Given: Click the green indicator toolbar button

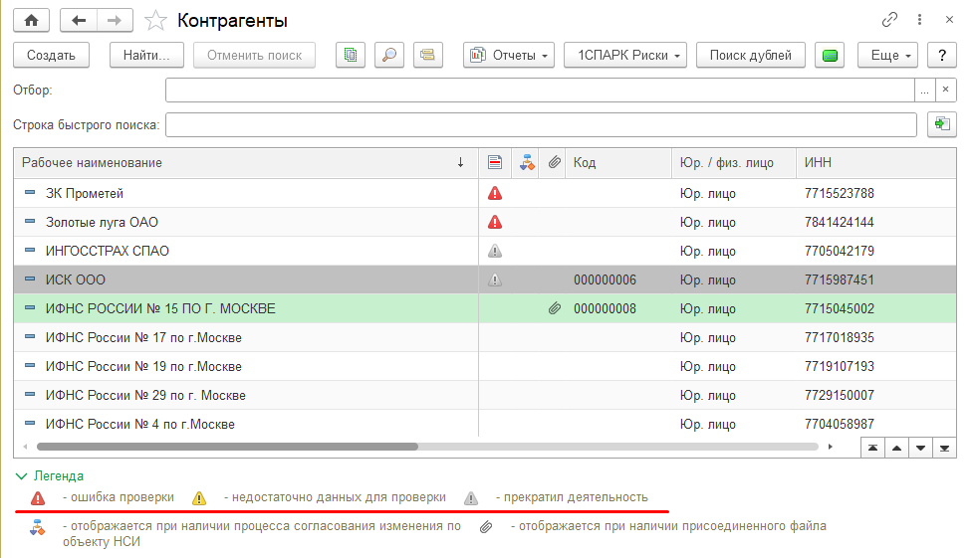Looking at the screenshot, I should point(830,56).
